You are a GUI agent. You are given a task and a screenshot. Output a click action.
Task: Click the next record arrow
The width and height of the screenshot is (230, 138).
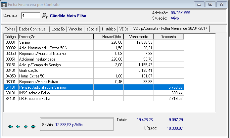(25, 126)
